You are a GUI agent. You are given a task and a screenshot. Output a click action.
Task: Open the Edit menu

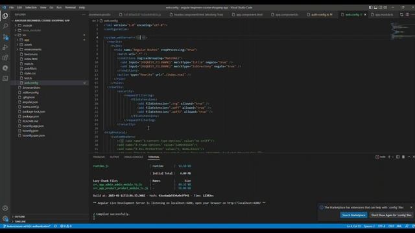coord(19,7)
